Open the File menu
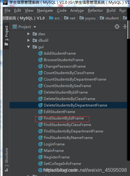130x176 pixels. point(7,10)
